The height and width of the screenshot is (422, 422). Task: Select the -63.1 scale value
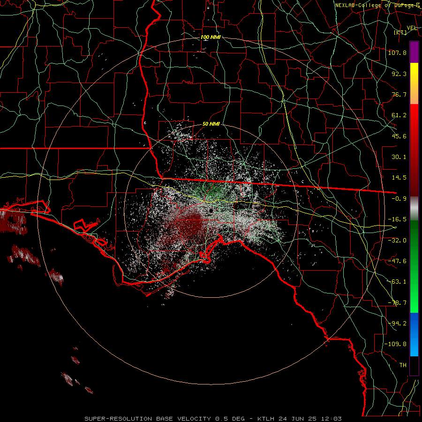click(x=397, y=282)
